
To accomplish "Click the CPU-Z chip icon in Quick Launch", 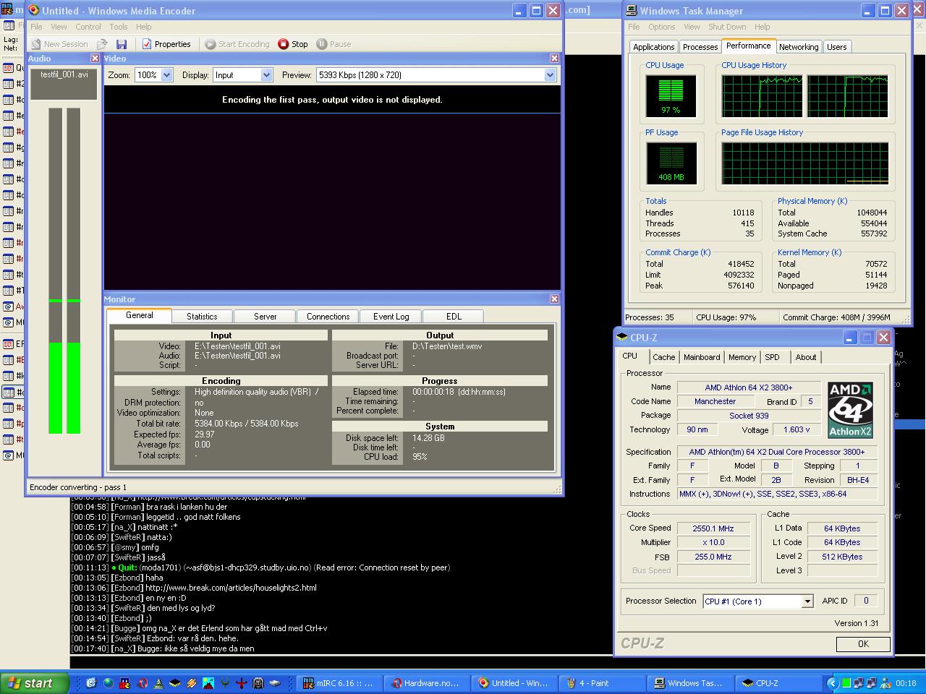I will [x=176, y=682].
